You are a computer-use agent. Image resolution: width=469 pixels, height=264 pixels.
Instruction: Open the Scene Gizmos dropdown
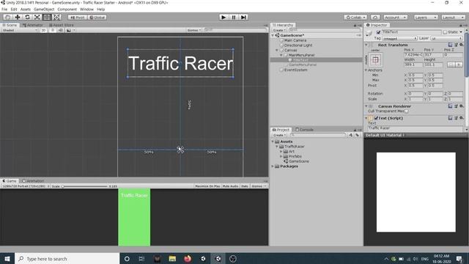[193, 30]
